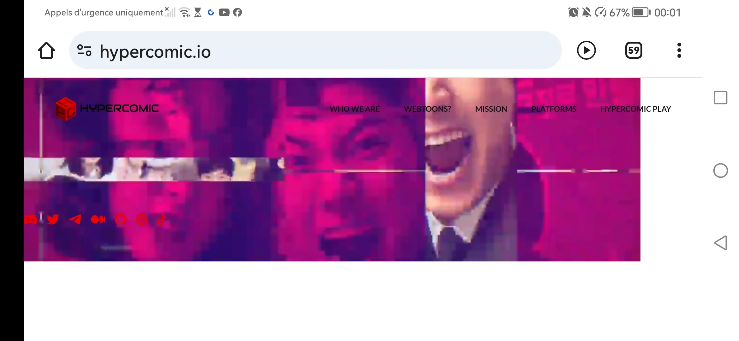The height and width of the screenshot is (341, 739).
Task: Open the Medium icon link
Action: point(98,219)
